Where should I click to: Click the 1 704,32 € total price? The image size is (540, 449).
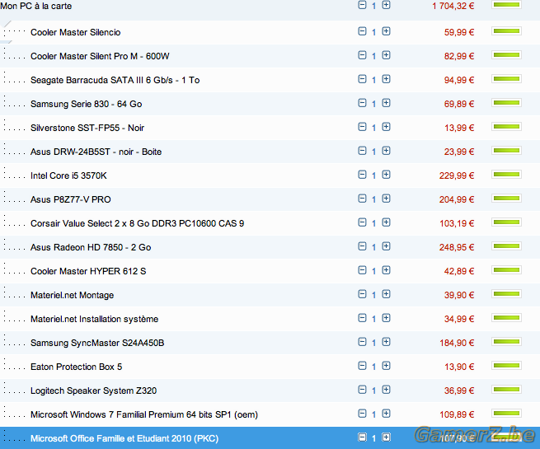click(453, 6)
